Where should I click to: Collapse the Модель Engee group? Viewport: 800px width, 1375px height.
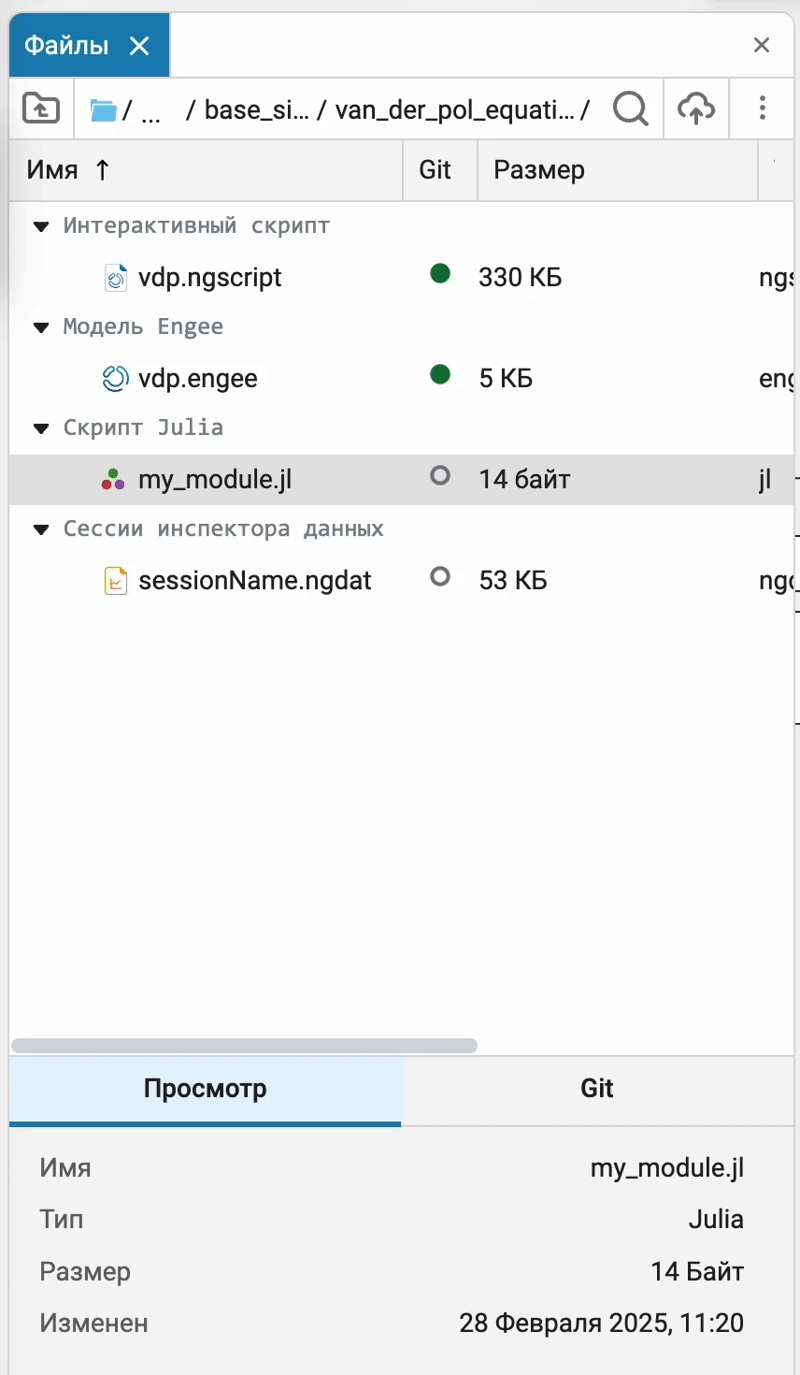coord(41,327)
